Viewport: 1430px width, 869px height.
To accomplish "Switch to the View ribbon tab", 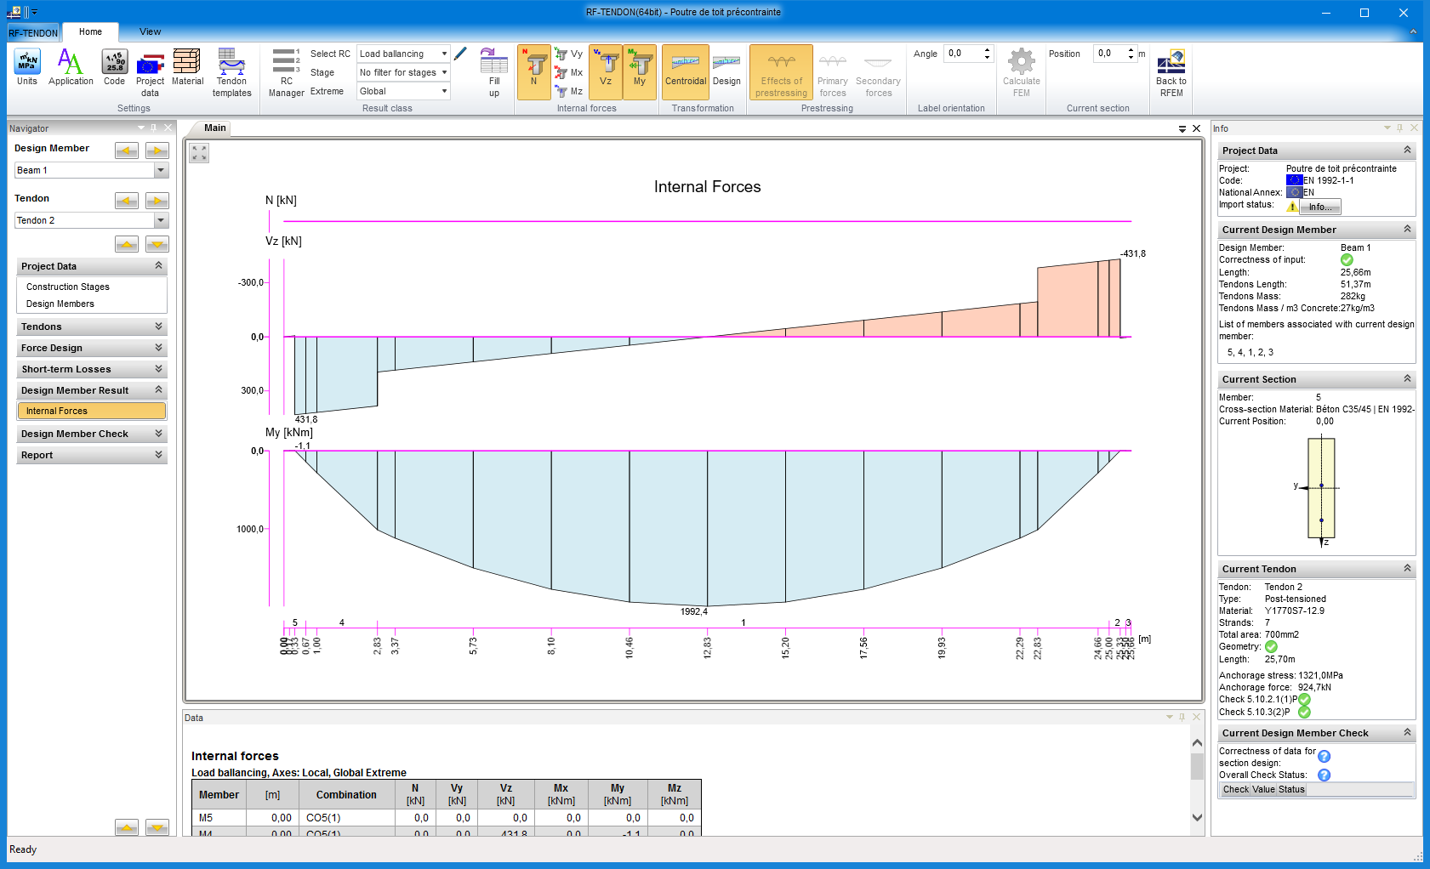I will pos(150,32).
